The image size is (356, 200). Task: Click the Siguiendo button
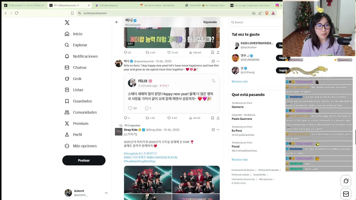pyautogui.click(x=210, y=22)
